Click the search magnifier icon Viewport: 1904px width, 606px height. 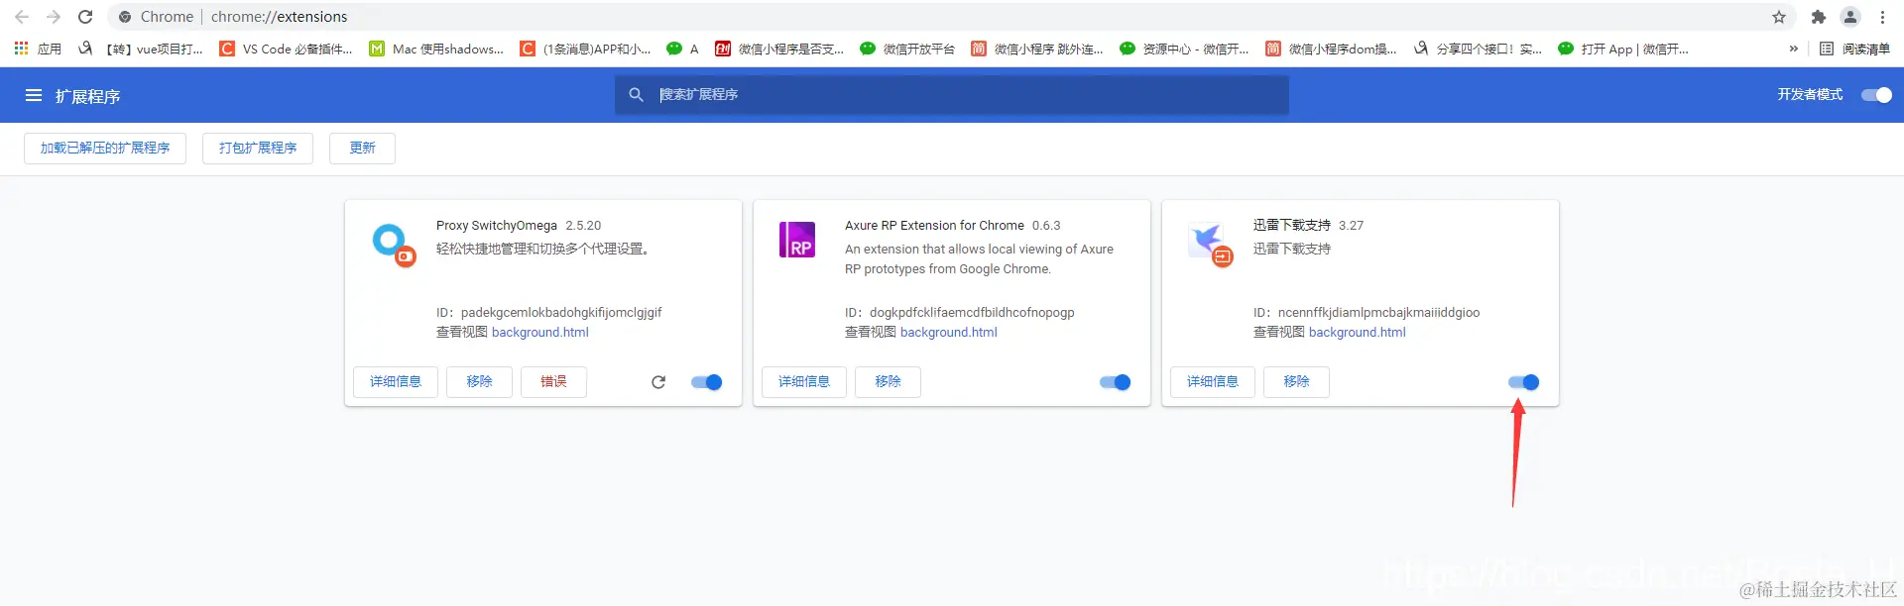tap(637, 95)
